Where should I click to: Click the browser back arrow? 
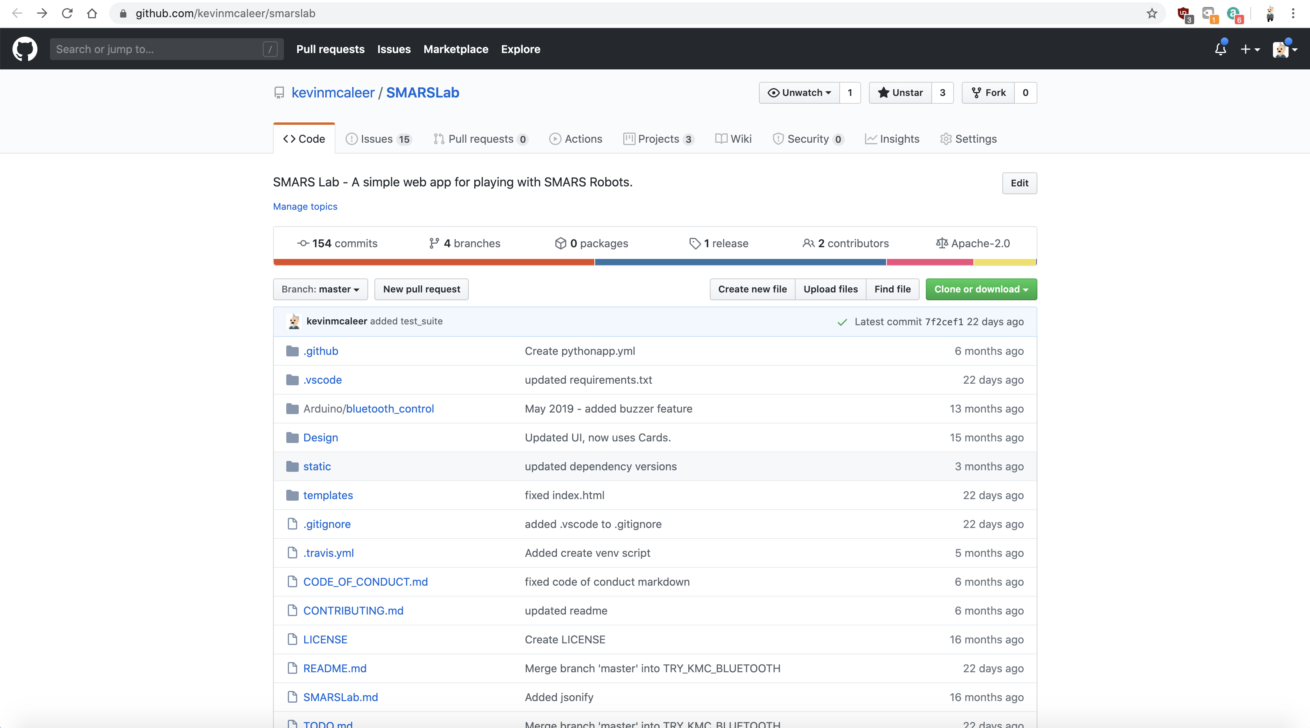coord(17,13)
